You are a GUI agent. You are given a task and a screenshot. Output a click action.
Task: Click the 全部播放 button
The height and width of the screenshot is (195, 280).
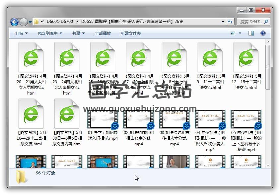tap(103, 33)
